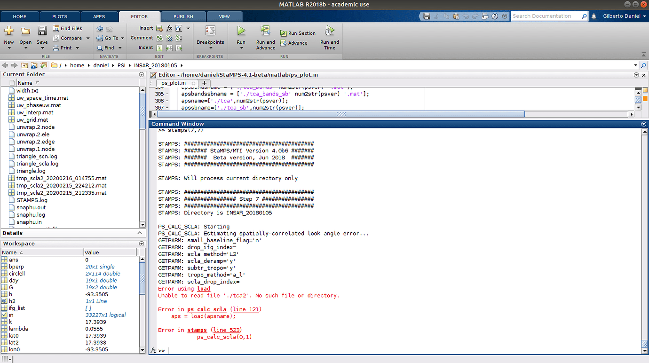Switch to the PUBLISH tab
The height and width of the screenshot is (363, 649).
coord(183,16)
